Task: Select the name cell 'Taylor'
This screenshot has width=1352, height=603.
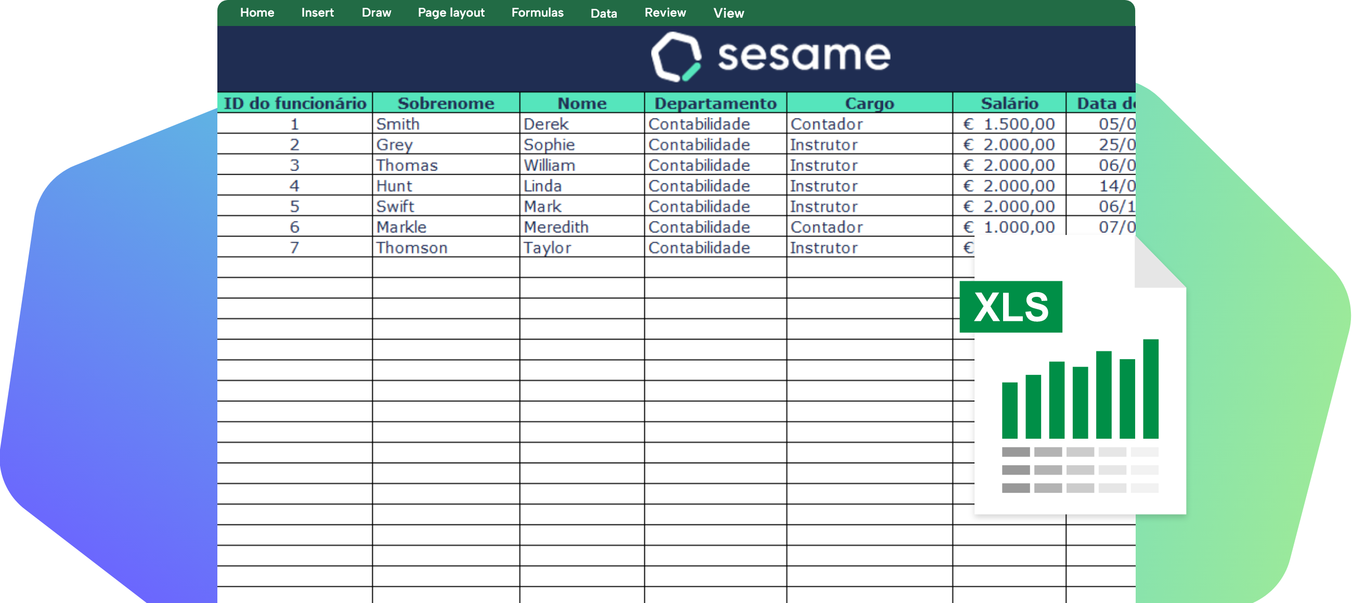Action: [x=582, y=247]
